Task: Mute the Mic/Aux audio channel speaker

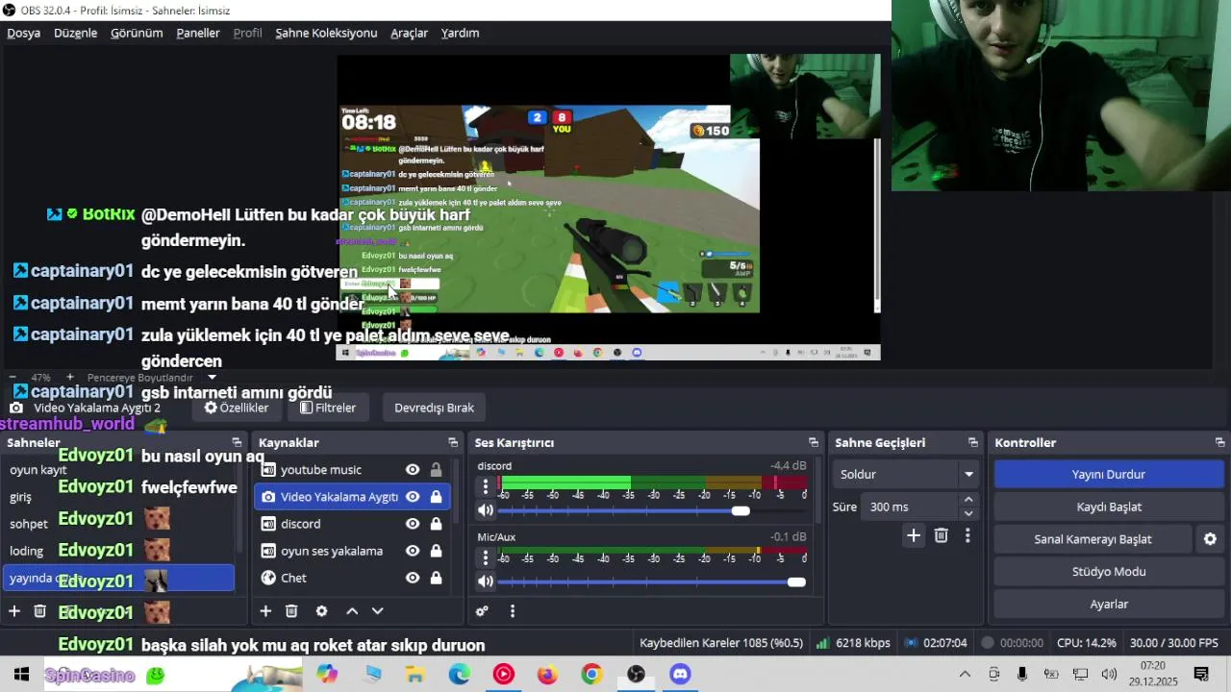Action: (x=486, y=581)
